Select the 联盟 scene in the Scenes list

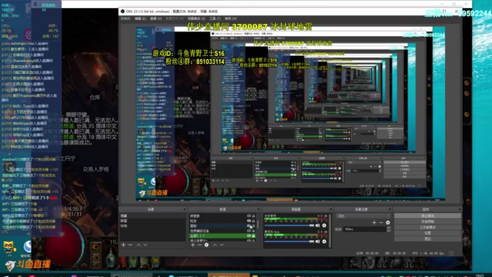click(153, 221)
